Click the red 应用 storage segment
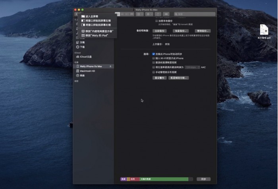This screenshot has width=278, height=189. (135, 179)
